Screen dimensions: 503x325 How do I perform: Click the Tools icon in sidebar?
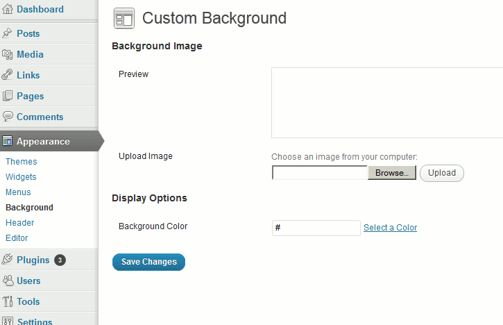point(8,301)
